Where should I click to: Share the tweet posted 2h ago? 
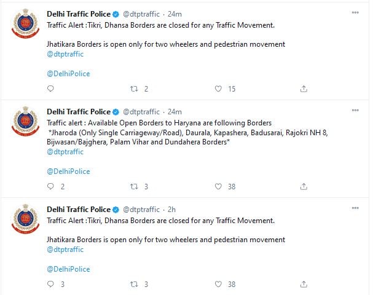304,284
